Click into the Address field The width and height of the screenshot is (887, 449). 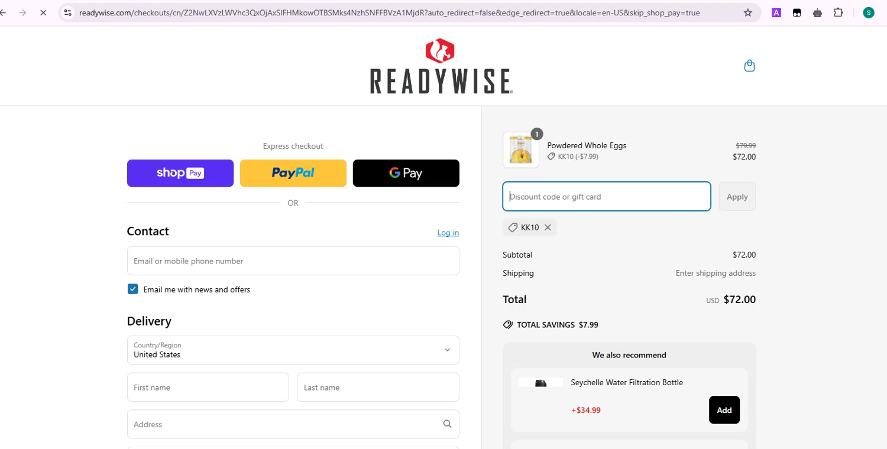click(x=293, y=424)
